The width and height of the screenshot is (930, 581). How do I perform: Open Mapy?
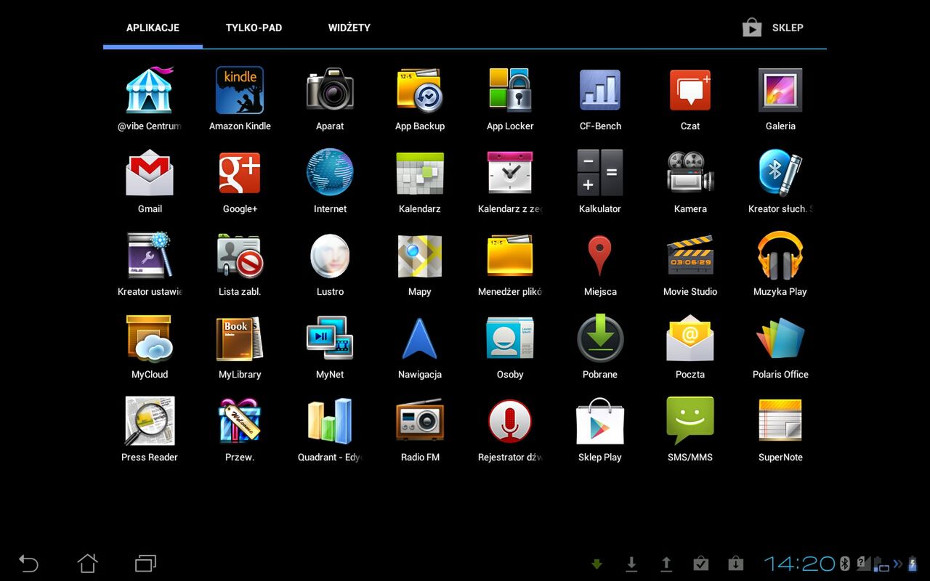point(420,256)
